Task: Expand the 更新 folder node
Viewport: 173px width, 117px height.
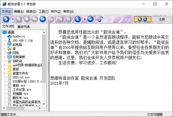Action: pyautogui.click(x=4, y=69)
